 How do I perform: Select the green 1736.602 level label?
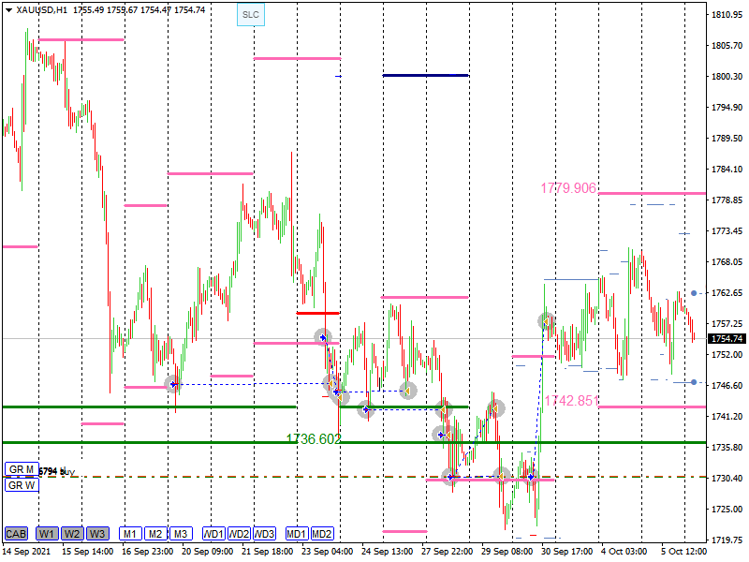click(x=314, y=439)
